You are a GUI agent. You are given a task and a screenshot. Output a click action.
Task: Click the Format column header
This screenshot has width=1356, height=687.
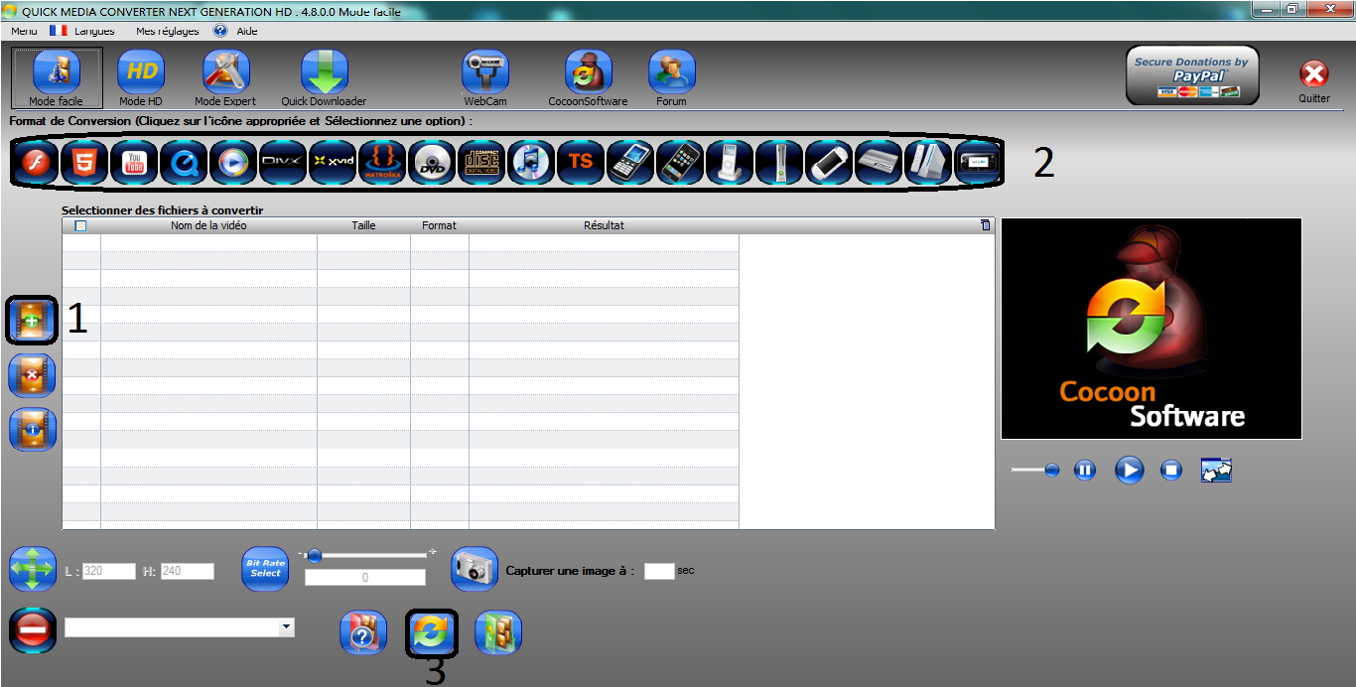pyautogui.click(x=440, y=225)
